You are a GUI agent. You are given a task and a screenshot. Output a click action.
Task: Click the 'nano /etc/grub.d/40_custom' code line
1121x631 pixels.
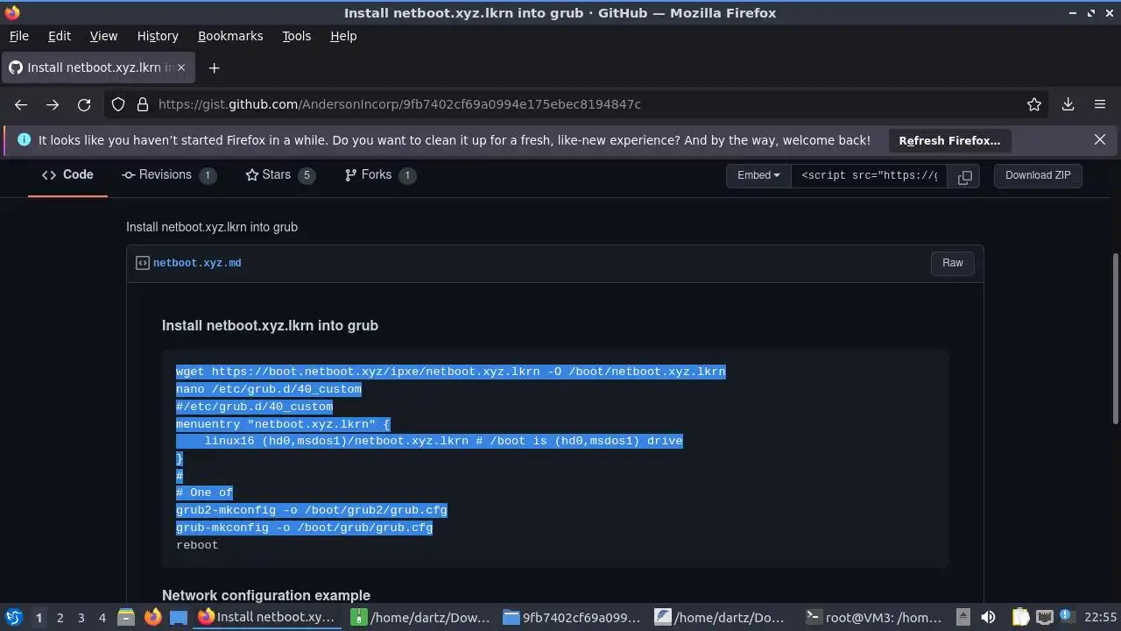click(x=269, y=389)
